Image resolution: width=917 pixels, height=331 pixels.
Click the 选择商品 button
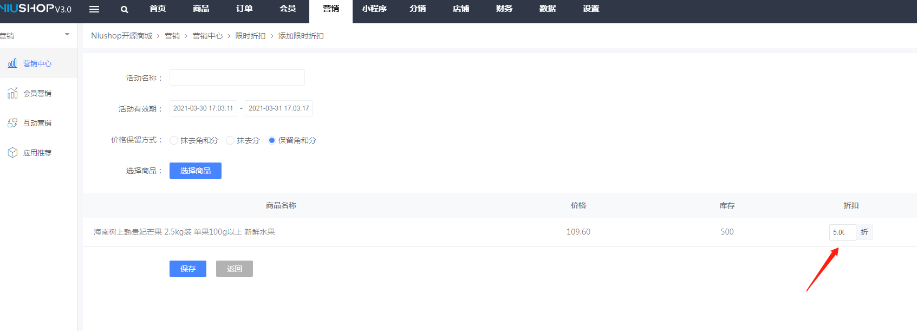point(196,171)
